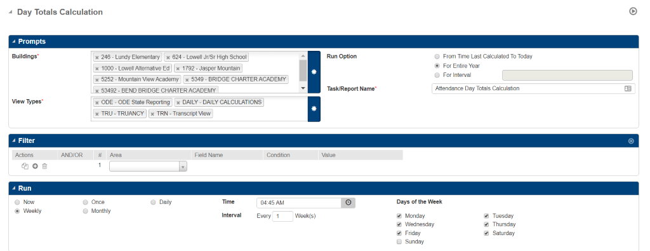Collapse the Filter section header
650x251 pixels.
tap(14, 140)
